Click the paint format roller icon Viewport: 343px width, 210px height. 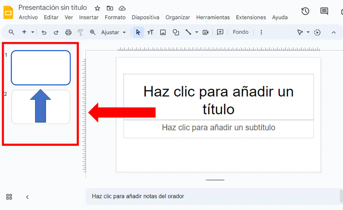click(80, 32)
